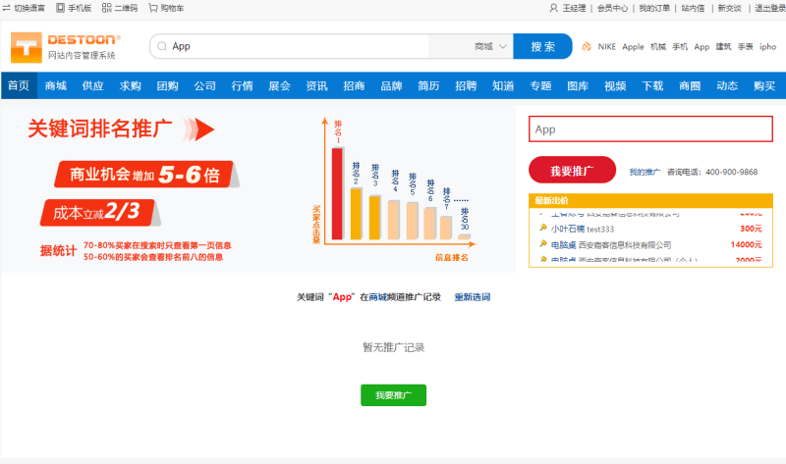Viewport: 786px width, 464px height.
Task: Click the 手机 hot keyword
Action: click(680, 46)
